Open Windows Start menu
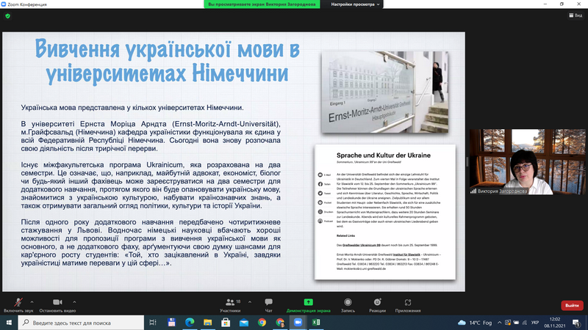 point(9,323)
